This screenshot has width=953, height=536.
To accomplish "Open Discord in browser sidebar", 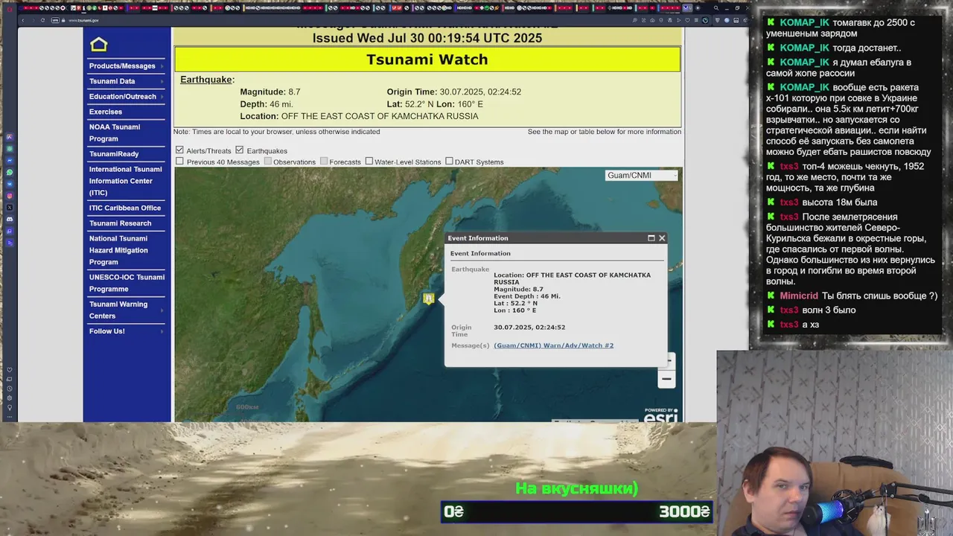I will 10,220.
